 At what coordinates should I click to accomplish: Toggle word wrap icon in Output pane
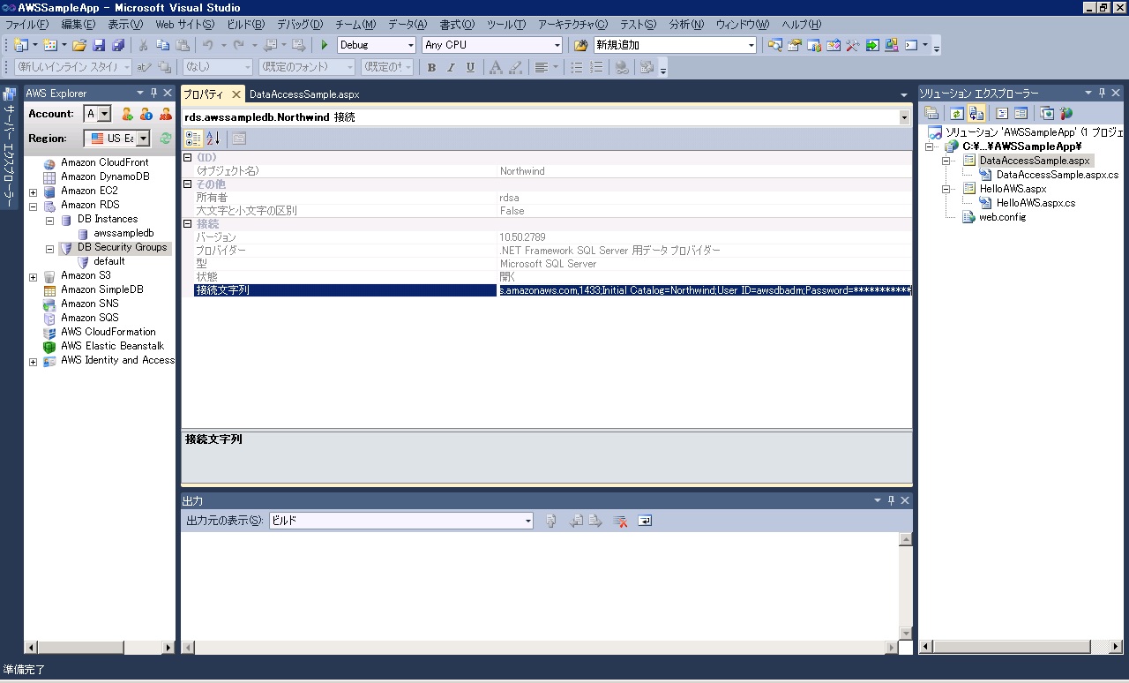click(645, 522)
